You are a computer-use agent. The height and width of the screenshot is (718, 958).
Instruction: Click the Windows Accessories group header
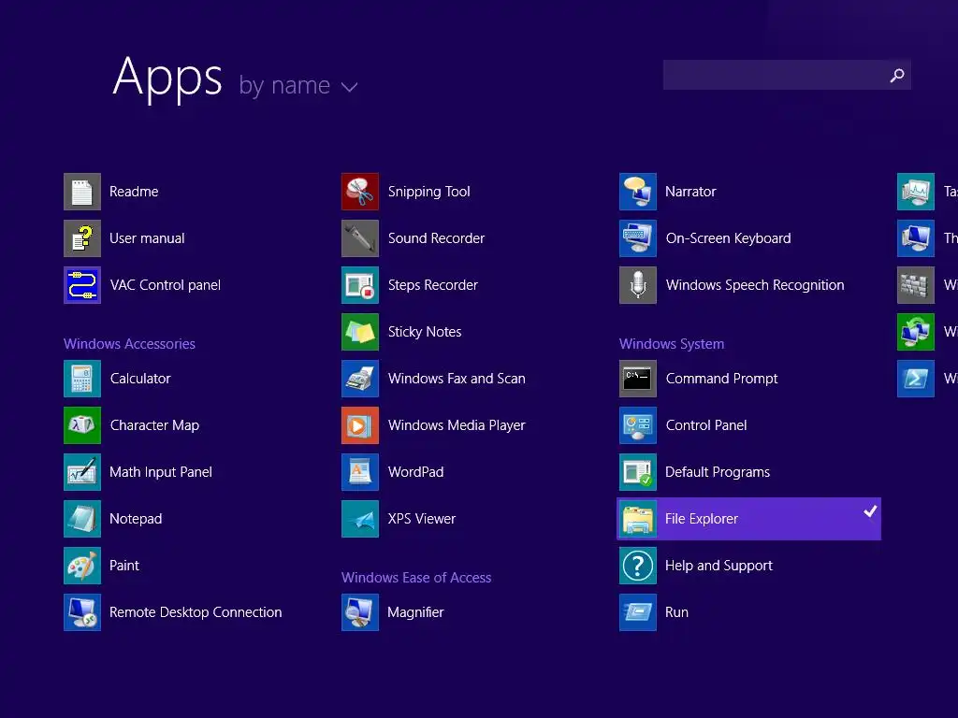129,344
